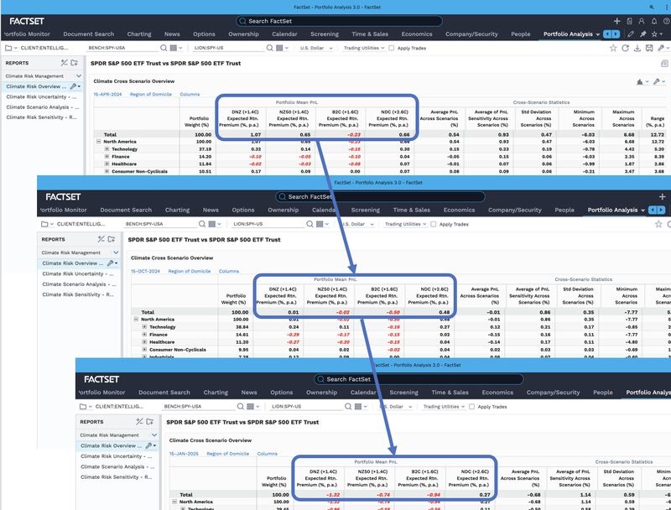
Task: Click the BENCH:SPY-USA field in the October 2024 window
Action: [x=160, y=224]
